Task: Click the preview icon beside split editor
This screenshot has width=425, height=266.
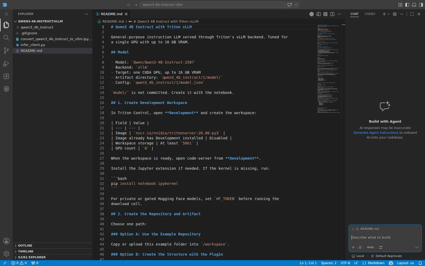Action: click(325, 14)
